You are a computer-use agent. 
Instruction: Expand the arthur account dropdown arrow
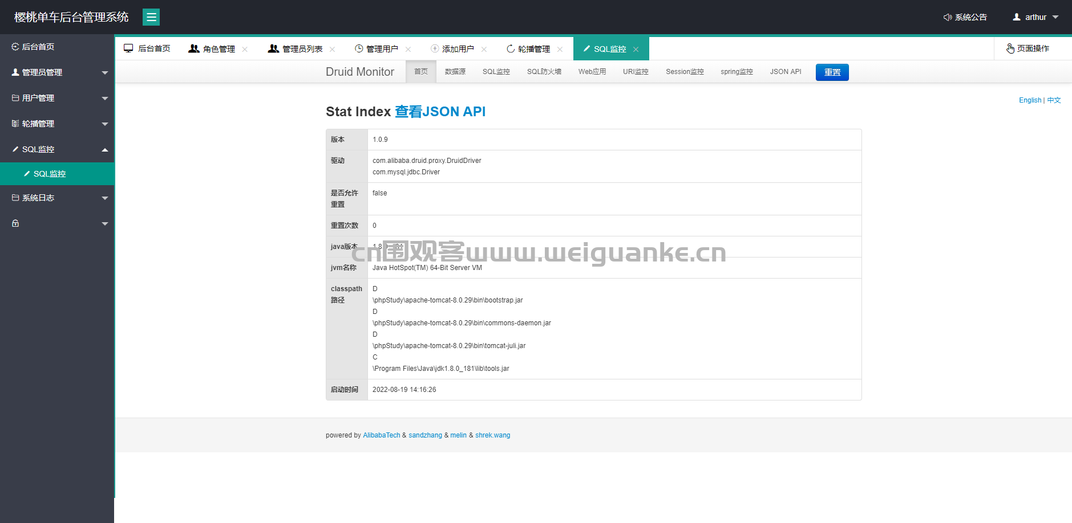tap(1055, 17)
